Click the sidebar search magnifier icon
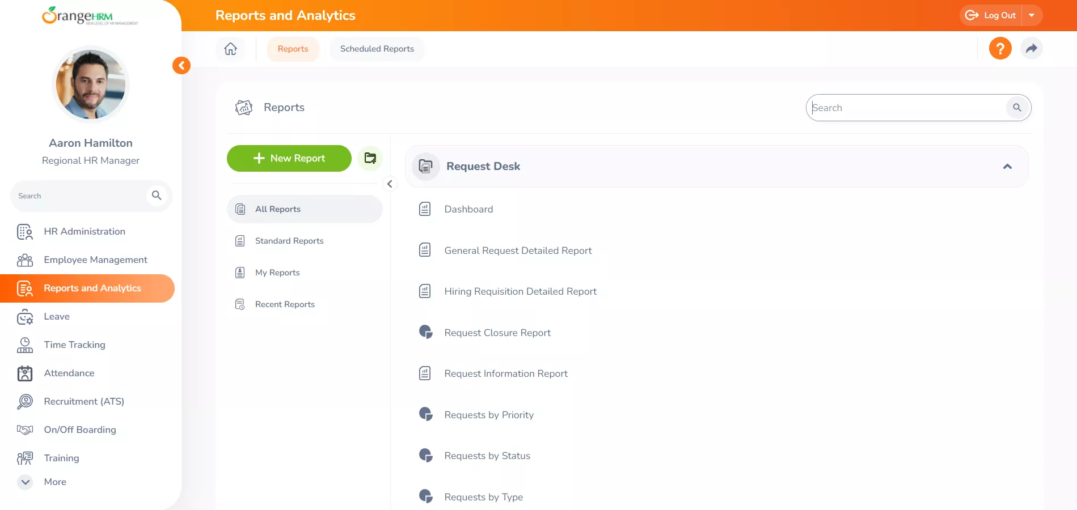The image size is (1077, 510). (x=157, y=195)
